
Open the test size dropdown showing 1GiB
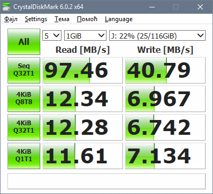tap(85, 35)
